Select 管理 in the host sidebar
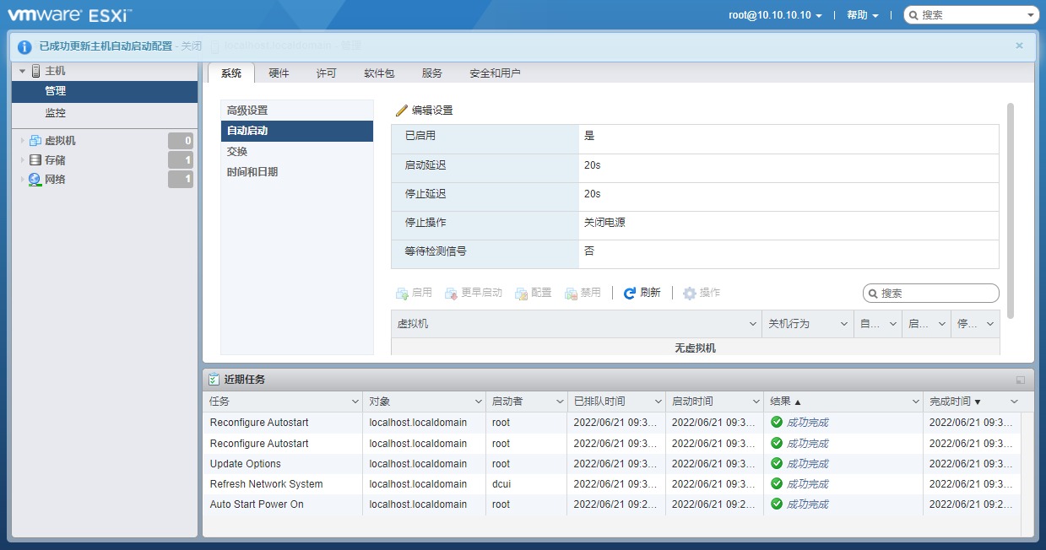Image resolution: width=1046 pixels, height=550 pixels. [x=54, y=91]
